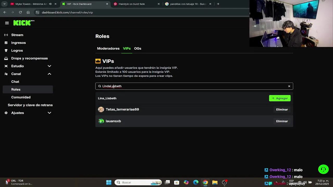
Task: Click the Logros trophy icon
Action: (x=6, y=50)
